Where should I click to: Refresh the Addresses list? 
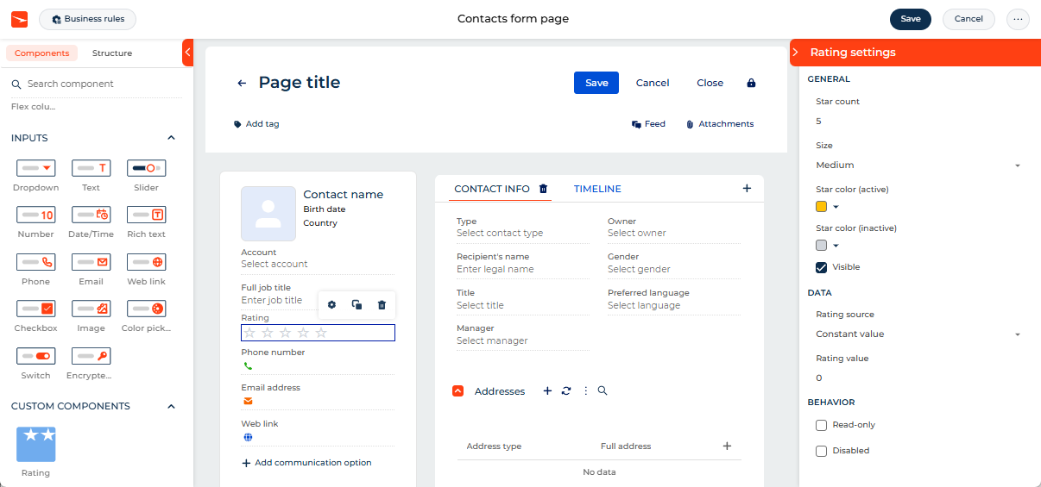(x=566, y=391)
